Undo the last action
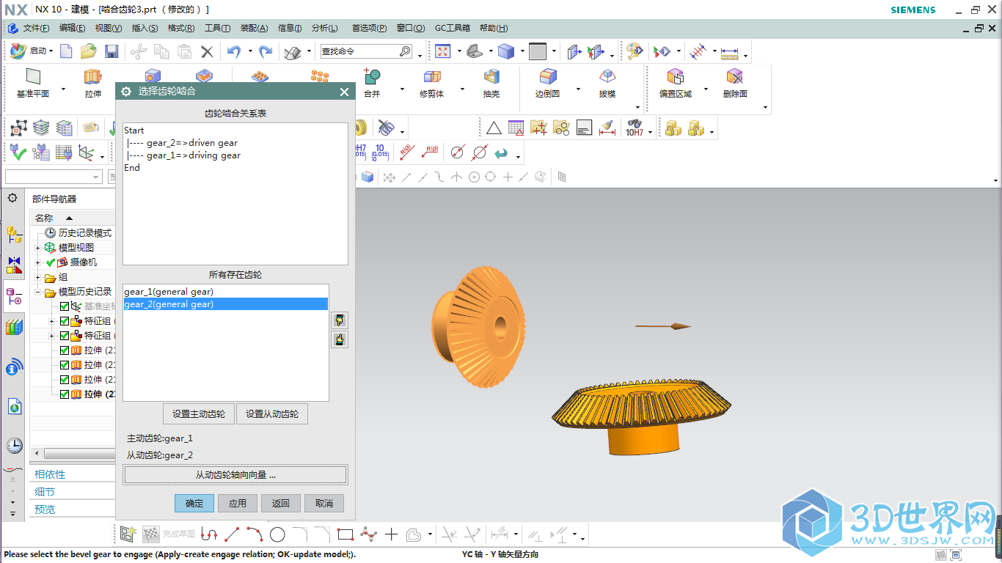Image resolution: width=1002 pixels, height=563 pixels. pyautogui.click(x=233, y=51)
